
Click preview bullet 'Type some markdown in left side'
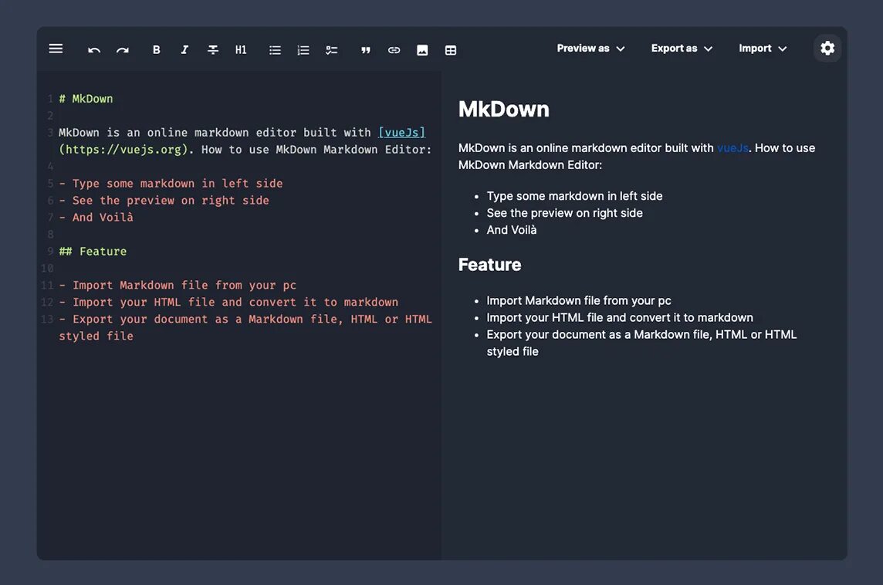574,196
